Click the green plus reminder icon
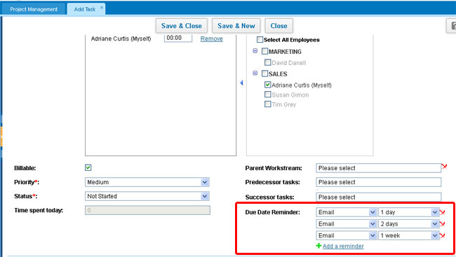Screen dimensions: 456x257 [x=318, y=246]
